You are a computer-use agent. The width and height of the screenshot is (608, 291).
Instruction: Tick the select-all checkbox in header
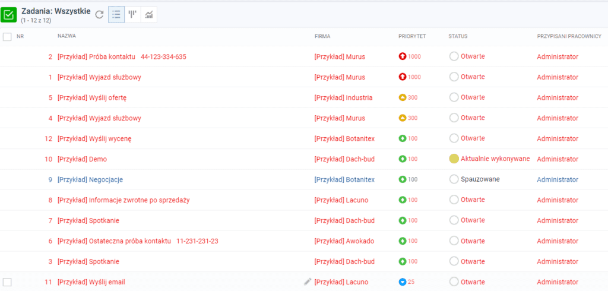[x=7, y=37]
